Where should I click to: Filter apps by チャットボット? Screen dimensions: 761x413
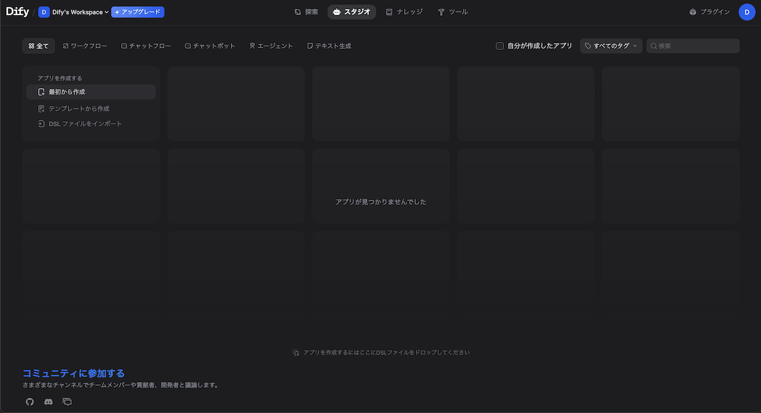click(x=210, y=46)
